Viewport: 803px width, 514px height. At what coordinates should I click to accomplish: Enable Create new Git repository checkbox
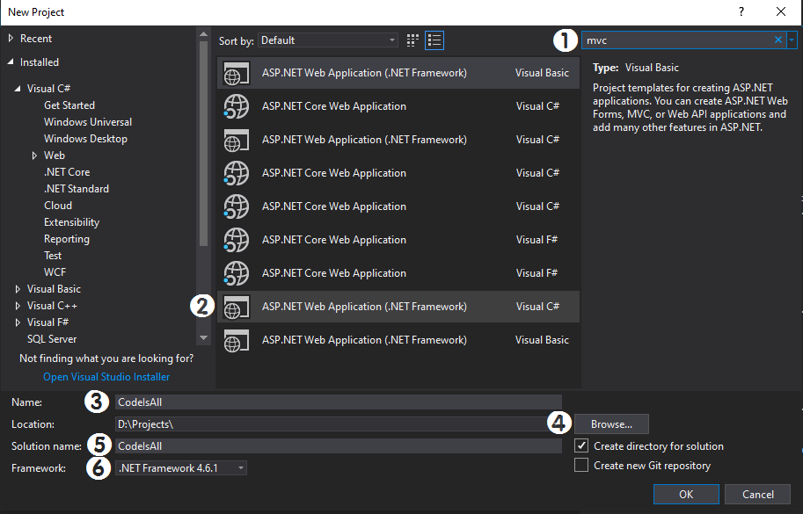pyautogui.click(x=581, y=465)
